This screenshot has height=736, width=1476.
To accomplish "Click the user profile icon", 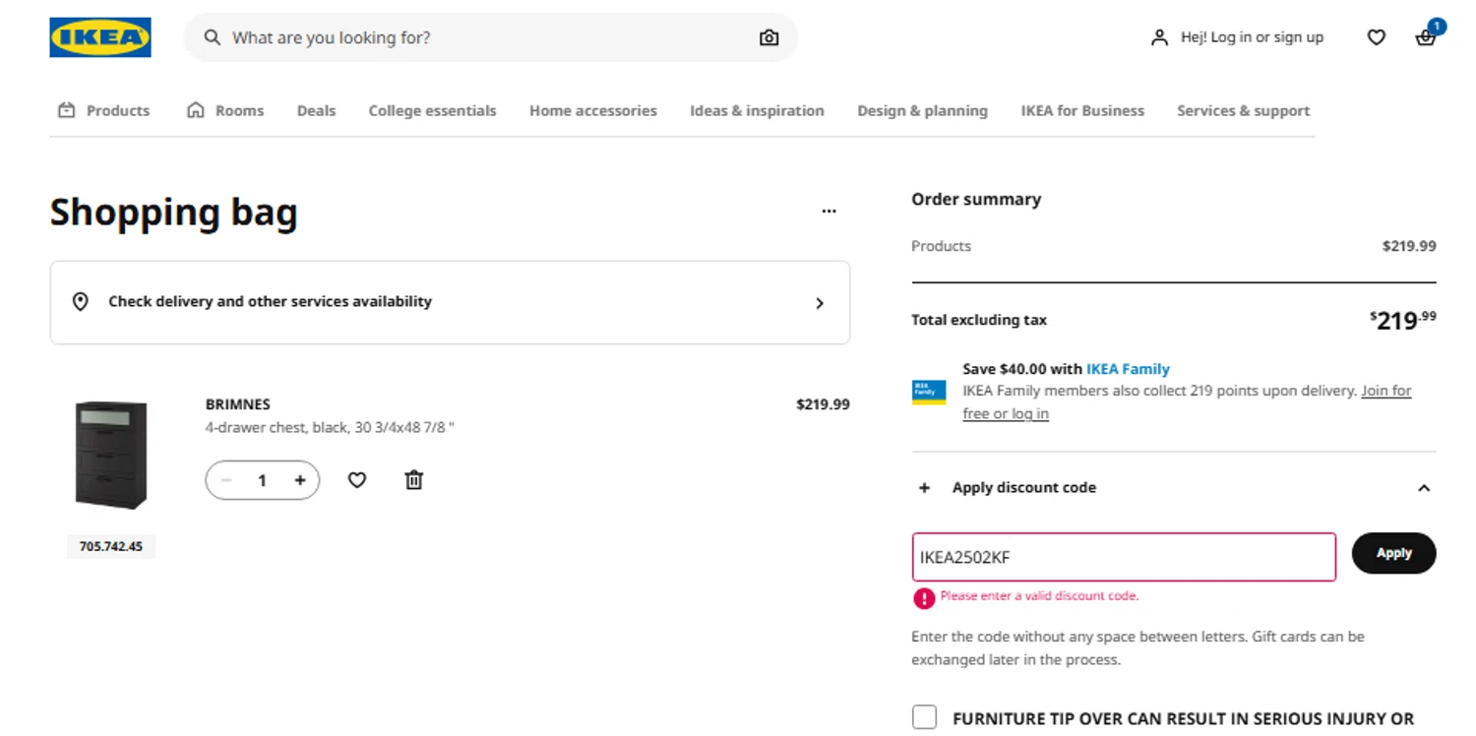I will 1159,37.
